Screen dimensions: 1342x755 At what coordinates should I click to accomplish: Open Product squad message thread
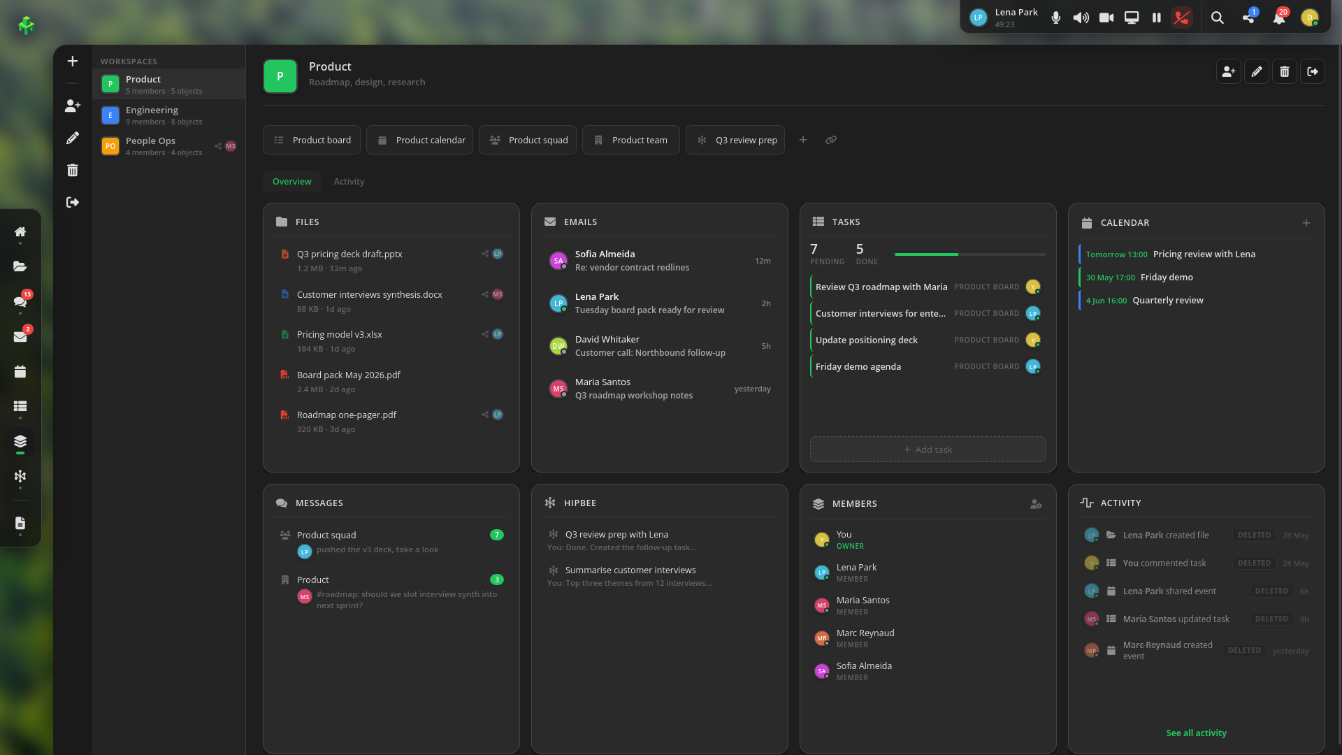[391, 542]
